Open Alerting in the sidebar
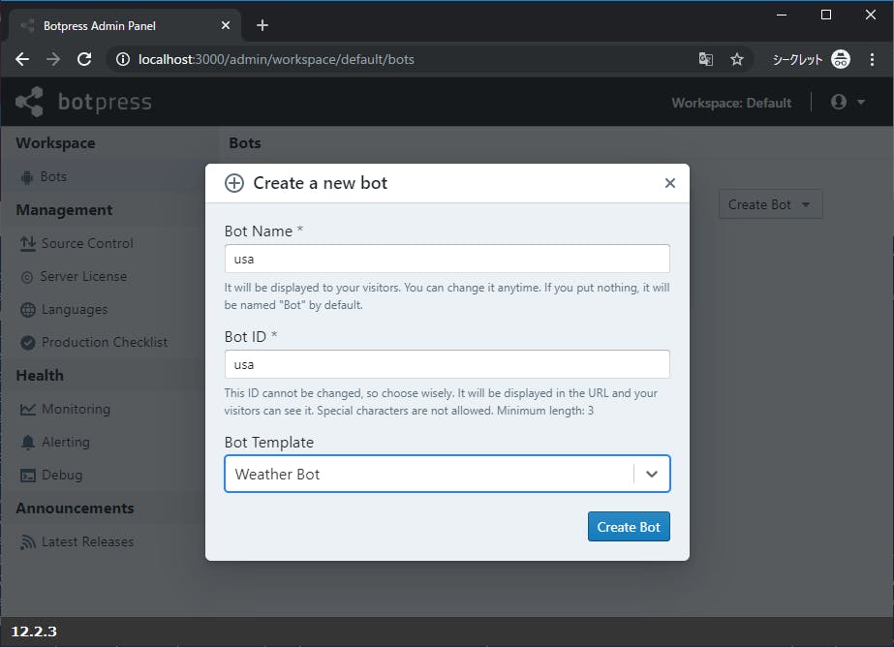 [x=66, y=442]
